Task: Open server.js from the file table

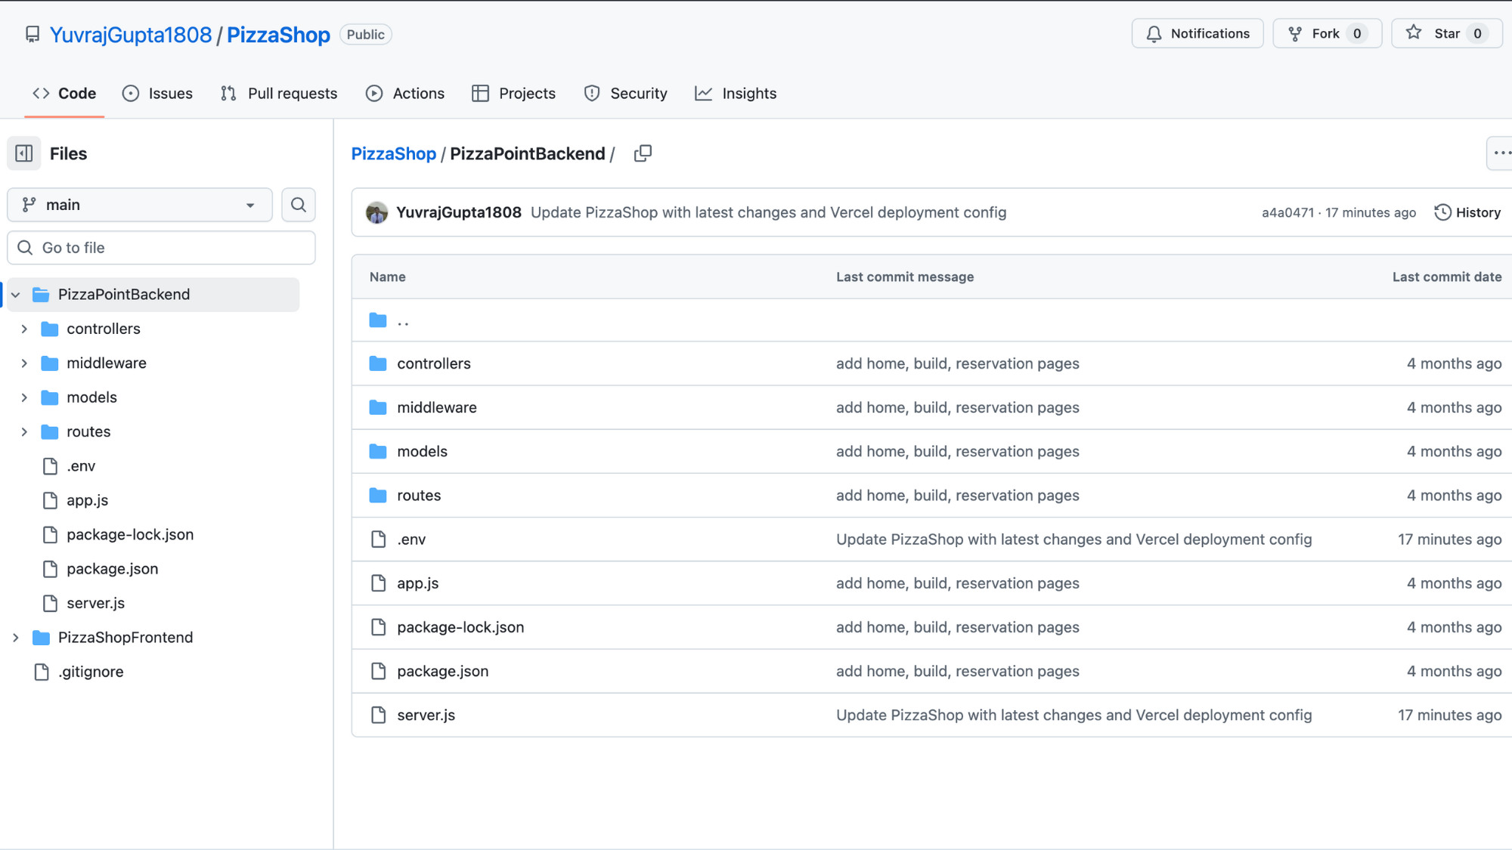Action: 426,715
